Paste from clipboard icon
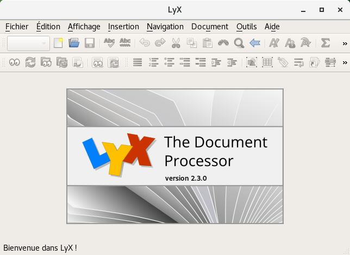The width and height of the screenshot is (350, 255). click(x=208, y=43)
